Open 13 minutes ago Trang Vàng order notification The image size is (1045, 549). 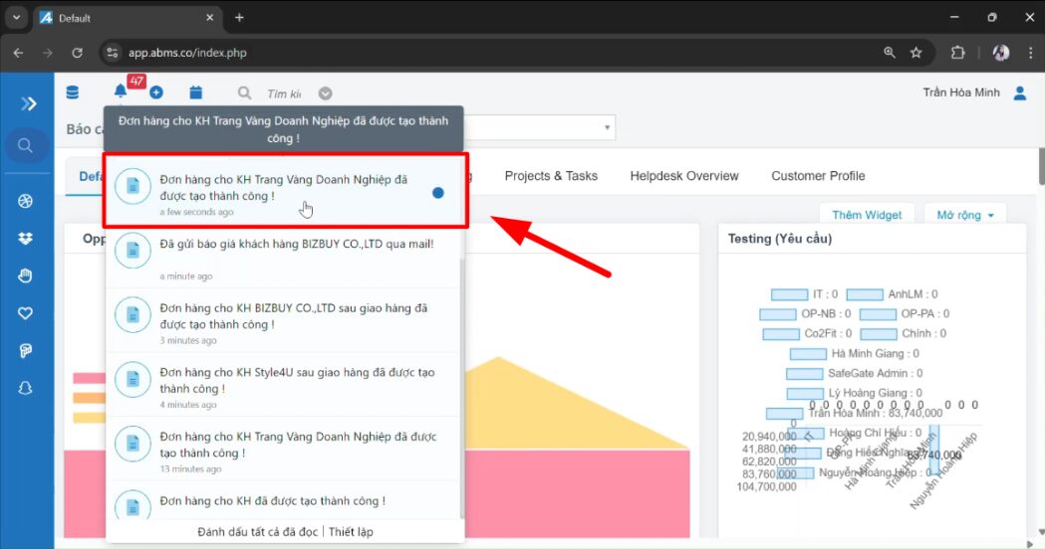click(283, 451)
